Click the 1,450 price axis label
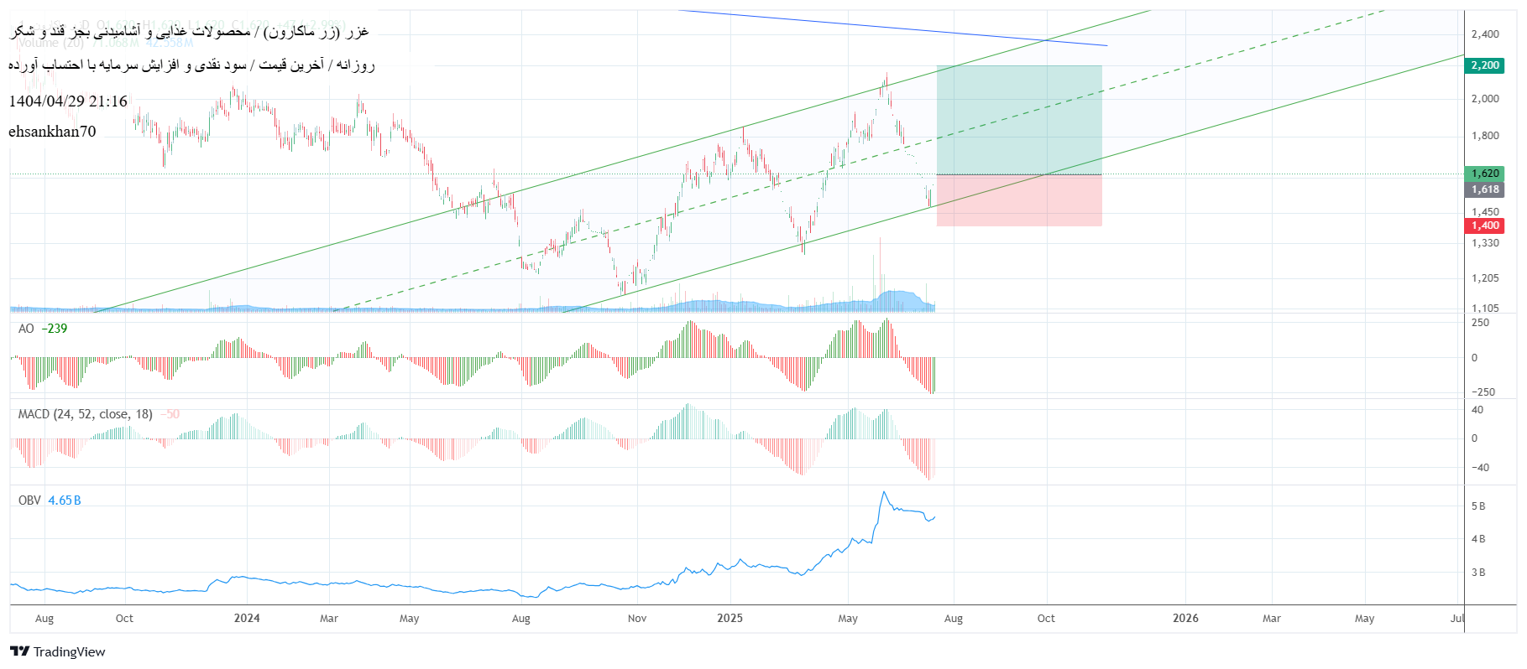 [x=1485, y=212]
